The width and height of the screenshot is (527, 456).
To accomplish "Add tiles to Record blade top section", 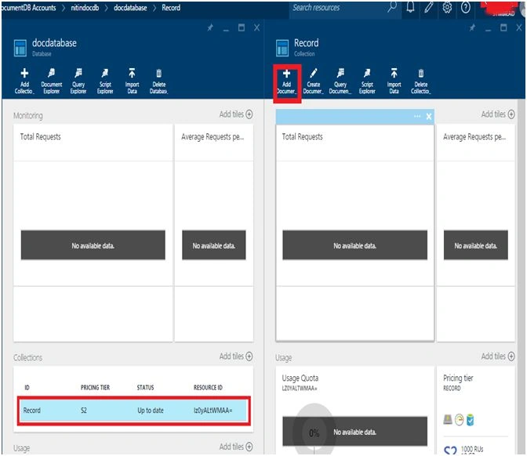I will pos(498,114).
